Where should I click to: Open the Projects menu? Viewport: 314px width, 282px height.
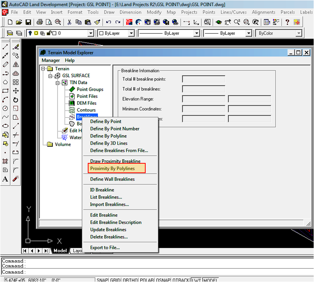tap(189, 12)
